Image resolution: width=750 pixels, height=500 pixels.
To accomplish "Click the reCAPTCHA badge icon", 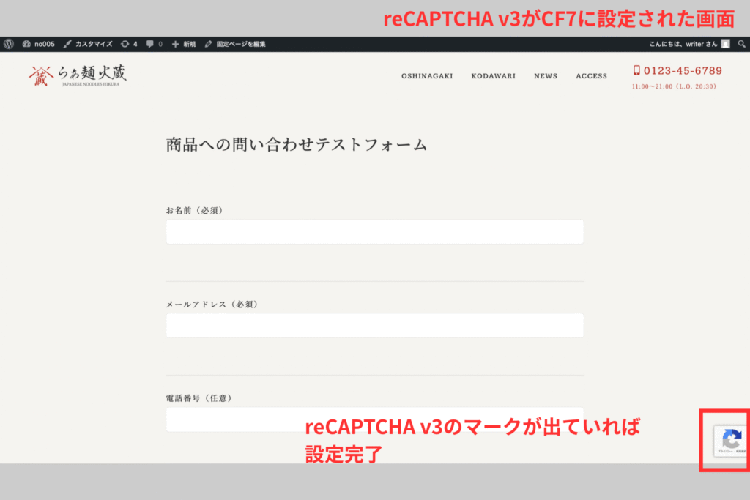I will point(731,440).
